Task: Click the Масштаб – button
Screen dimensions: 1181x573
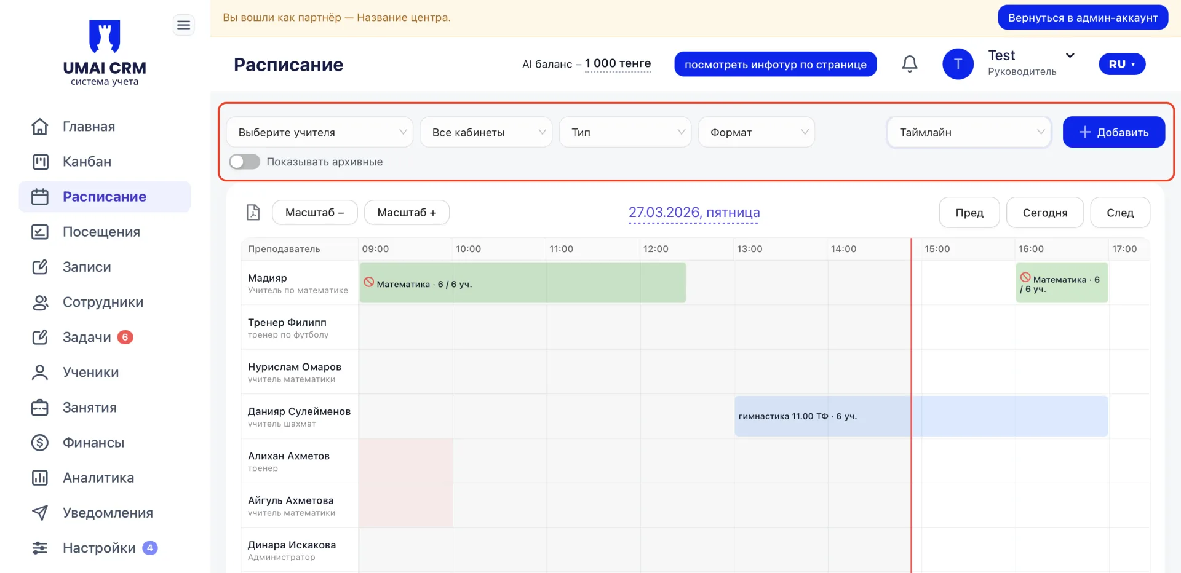Action: pos(314,213)
